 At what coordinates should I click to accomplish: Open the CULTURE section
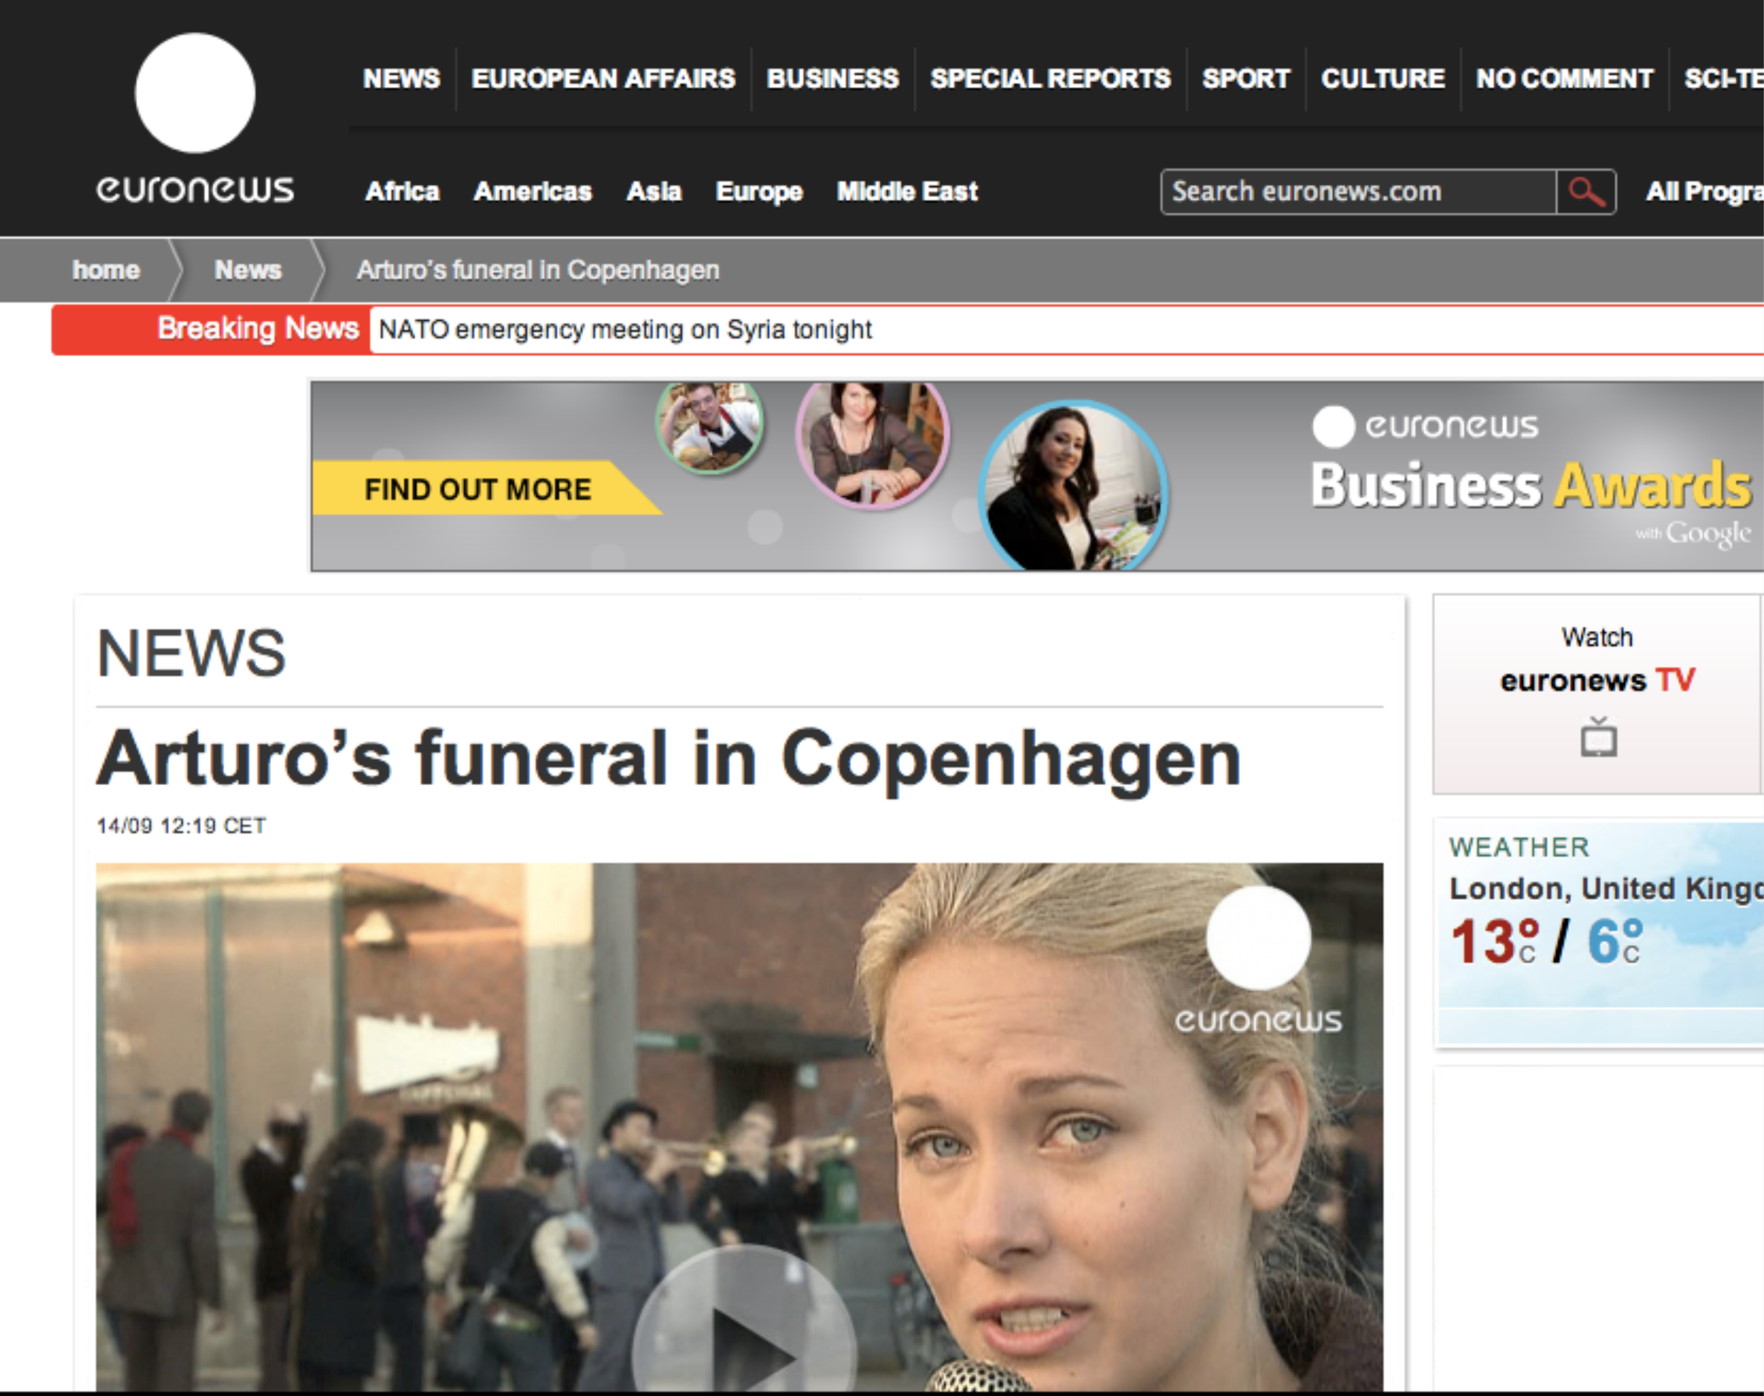[1383, 79]
